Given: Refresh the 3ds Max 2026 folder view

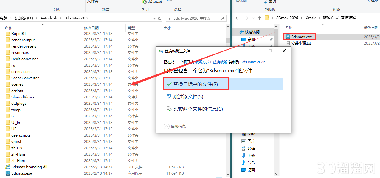Looking at the screenshot, I should point(160,18).
